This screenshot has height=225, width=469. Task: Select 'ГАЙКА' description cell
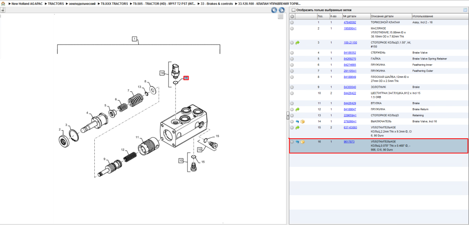[376, 59]
